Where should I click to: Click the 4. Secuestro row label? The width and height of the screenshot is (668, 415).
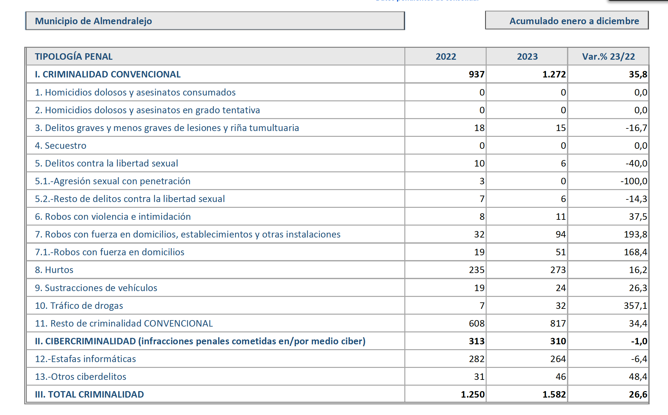[x=61, y=146]
